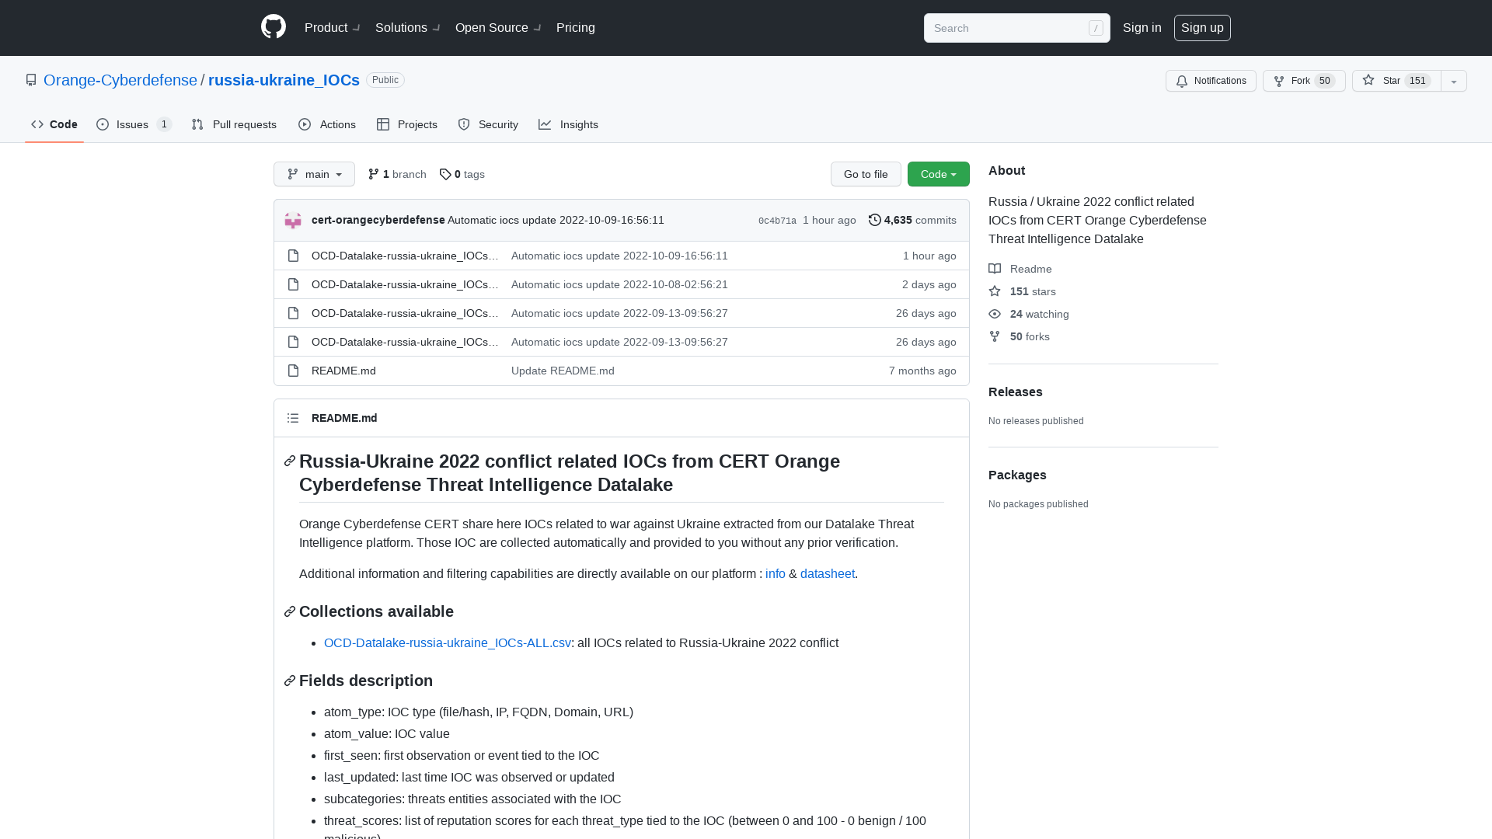
Task: Open README table of contents icon
Action: point(293,418)
